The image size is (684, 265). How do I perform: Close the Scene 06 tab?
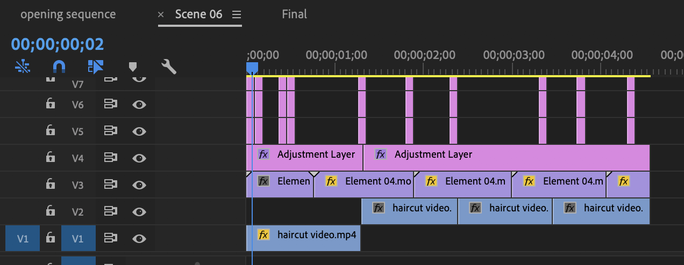click(x=161, y=15)
